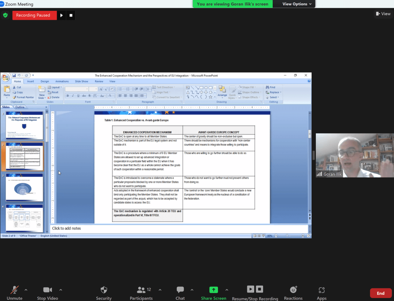Open the View layout button
The width and height of the screenshot is (394, 301).
click(383, 14)
